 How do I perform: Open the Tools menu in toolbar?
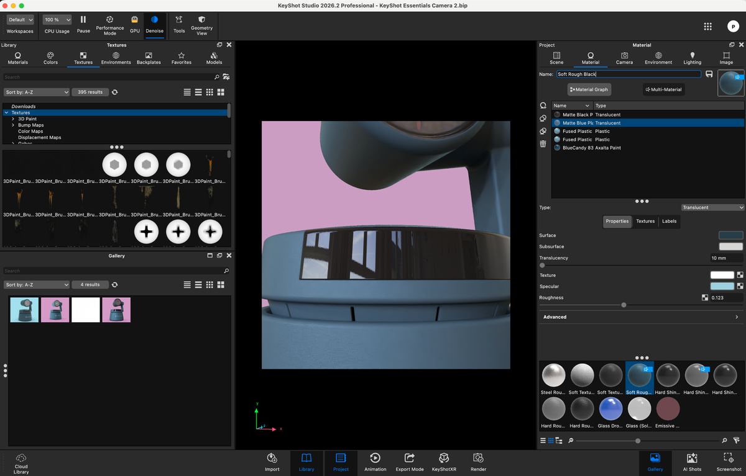click(179, 24)
